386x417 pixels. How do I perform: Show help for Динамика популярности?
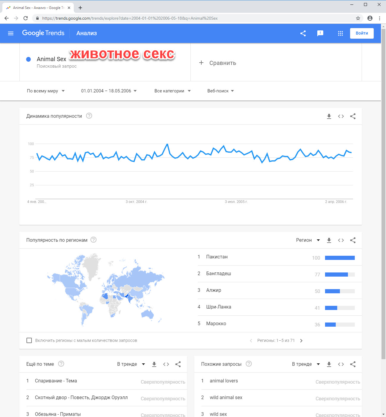click(x=89, y=116)
